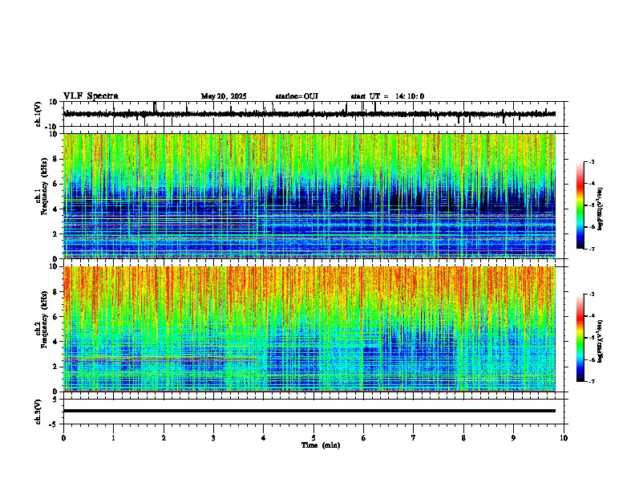Click time axis tick label "5"

point(313,438)
